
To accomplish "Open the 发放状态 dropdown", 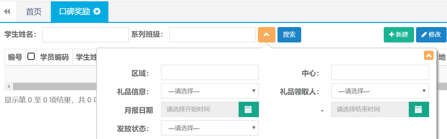I will pyautogui.click(x=210, y=128).
